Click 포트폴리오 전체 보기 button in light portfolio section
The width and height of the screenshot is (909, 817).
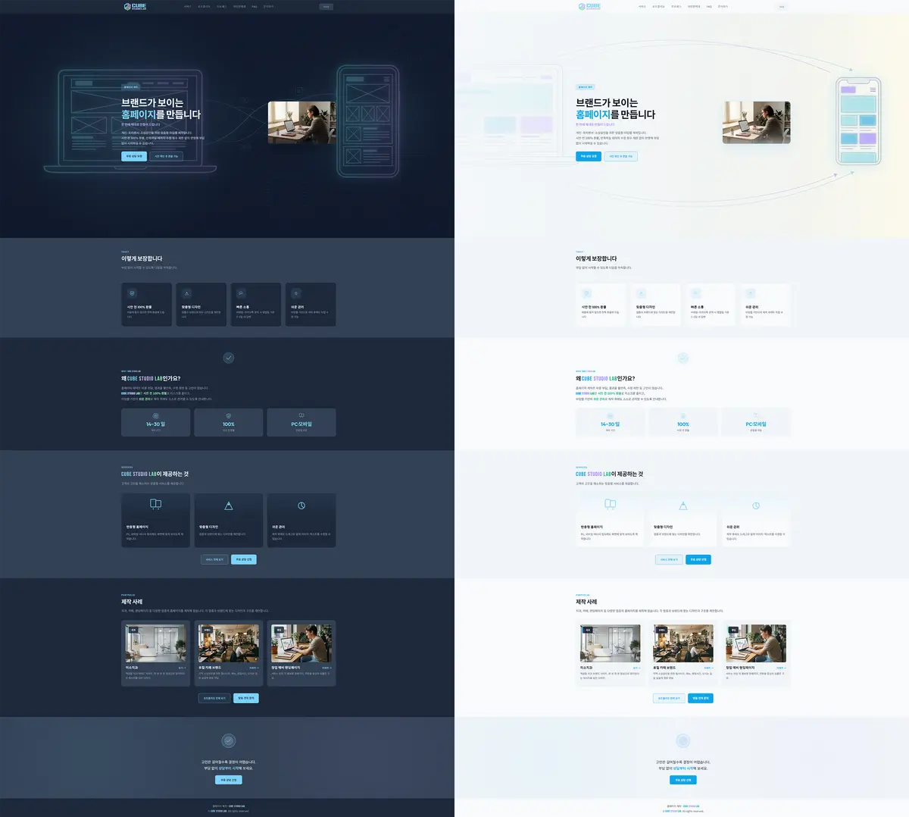pyautogui.click(x=669, y=698)
